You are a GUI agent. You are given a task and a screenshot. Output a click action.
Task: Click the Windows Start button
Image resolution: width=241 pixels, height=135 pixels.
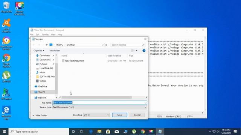[x=4, y=132]
